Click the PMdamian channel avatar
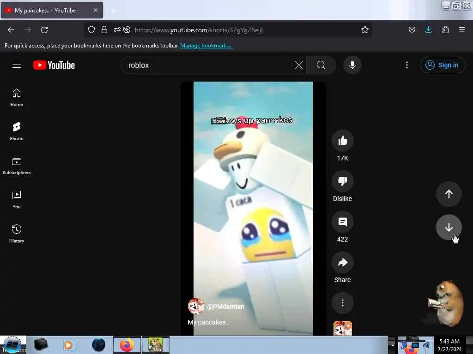473x354 pixels. point(196,306)
